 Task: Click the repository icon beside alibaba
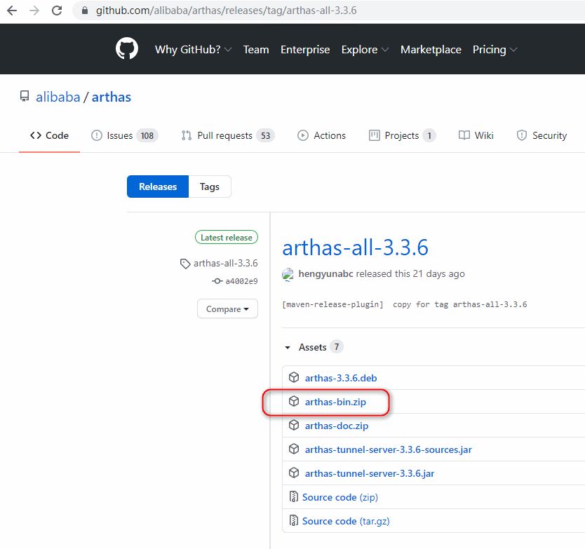pos(25,96)
